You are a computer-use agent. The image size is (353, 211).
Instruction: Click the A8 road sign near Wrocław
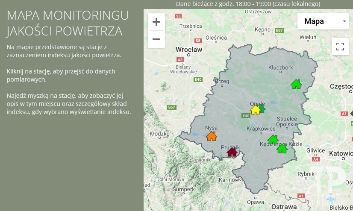pyautogui.click(x=180, y=60)
